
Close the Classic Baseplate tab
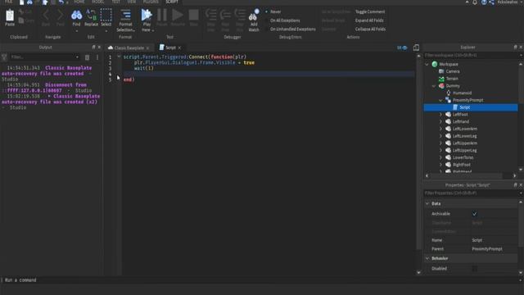click(147, 48)
